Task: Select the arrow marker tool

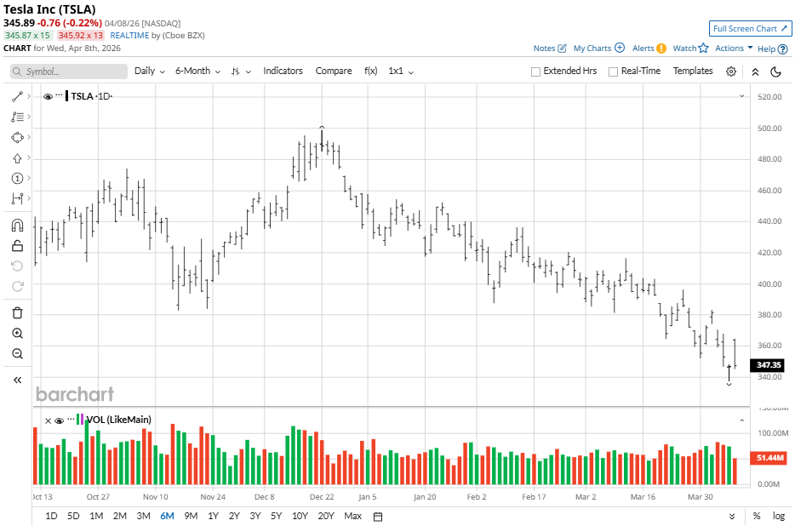Action: [x=17, y=158]
